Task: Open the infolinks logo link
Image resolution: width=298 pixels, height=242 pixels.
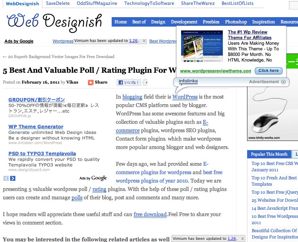Action: click(188, 81)
